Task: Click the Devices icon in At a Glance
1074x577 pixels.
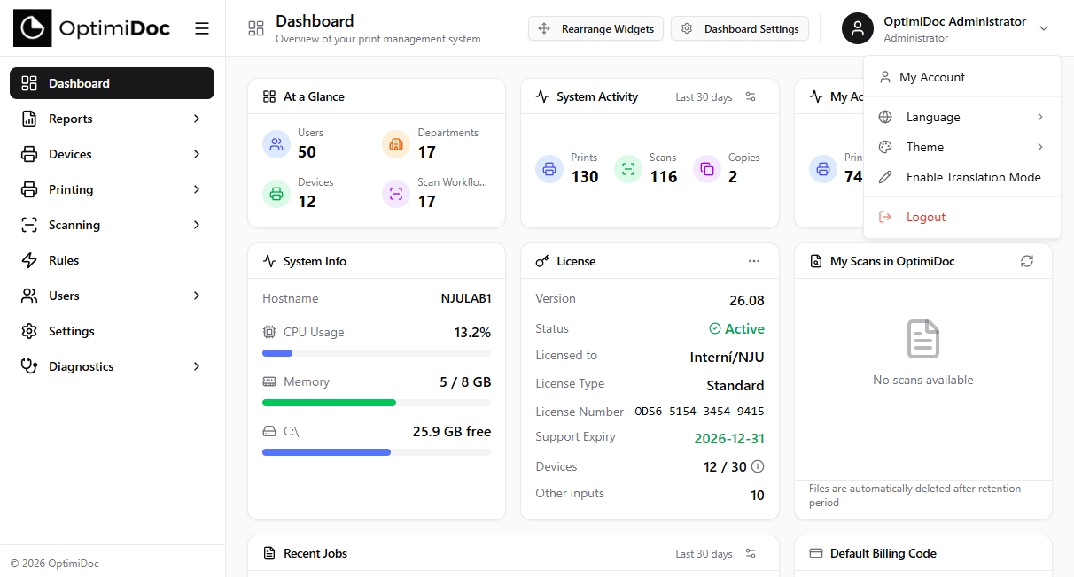Action: click(276, 193)
